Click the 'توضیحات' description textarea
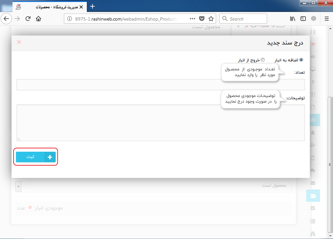Viewport: 333px width, 239px height. [161, 123]
